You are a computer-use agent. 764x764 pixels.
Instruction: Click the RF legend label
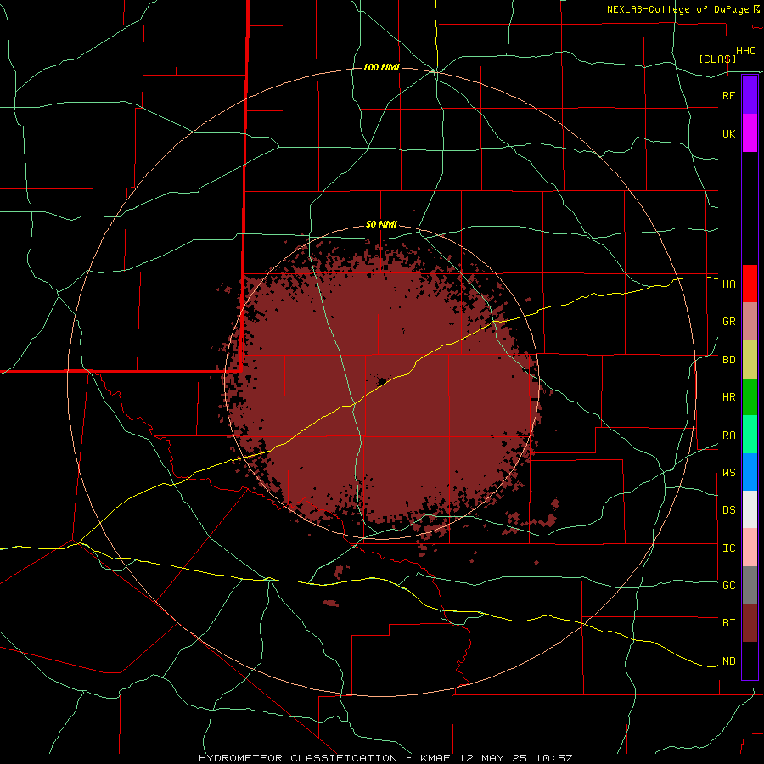tap(728, 95)
